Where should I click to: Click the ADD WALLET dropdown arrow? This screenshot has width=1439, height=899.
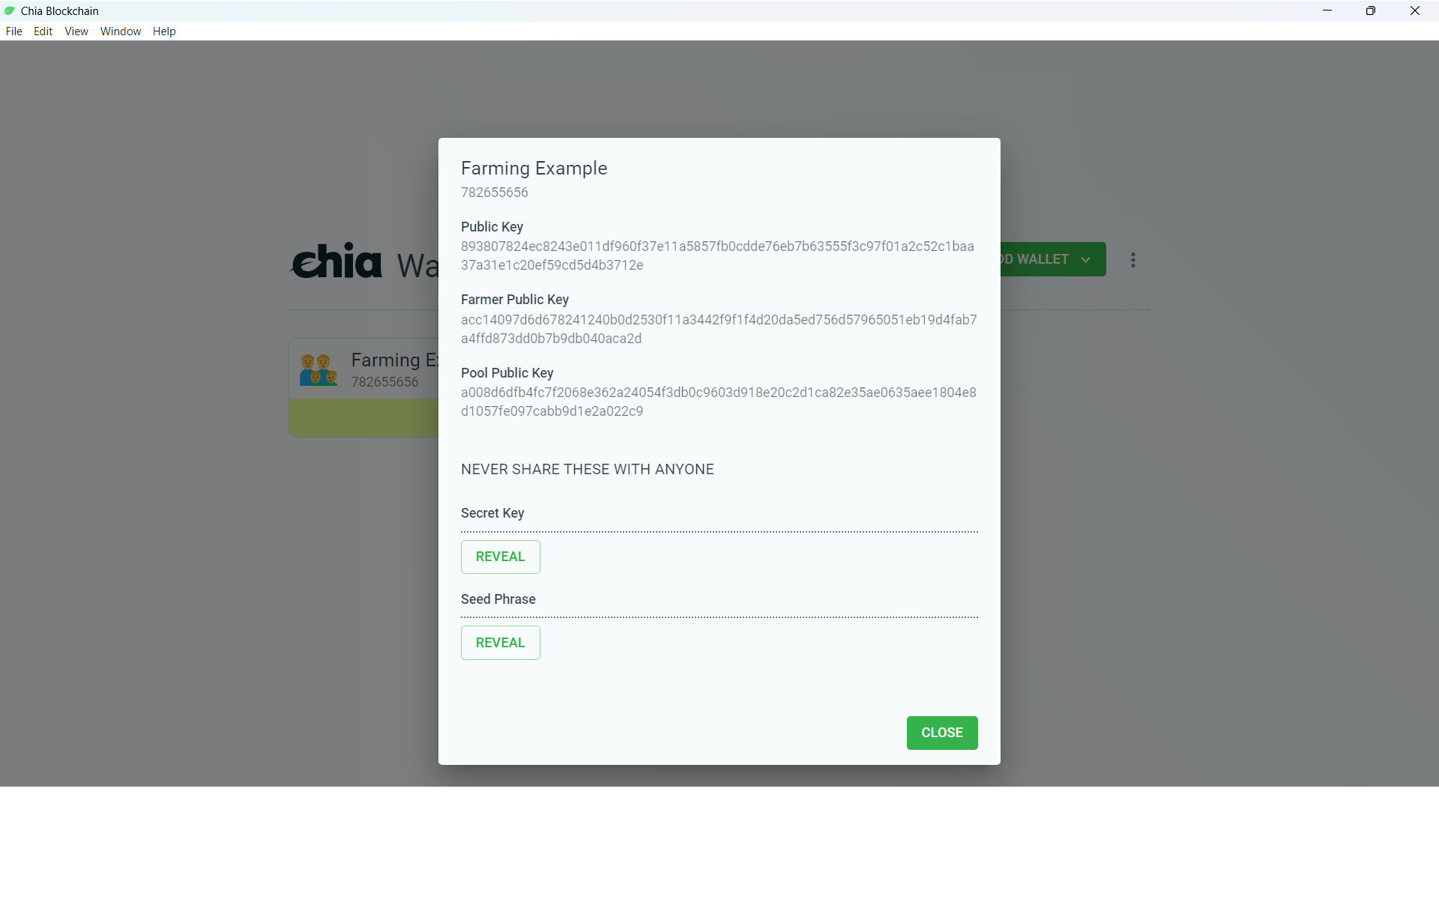(1087, 259)
